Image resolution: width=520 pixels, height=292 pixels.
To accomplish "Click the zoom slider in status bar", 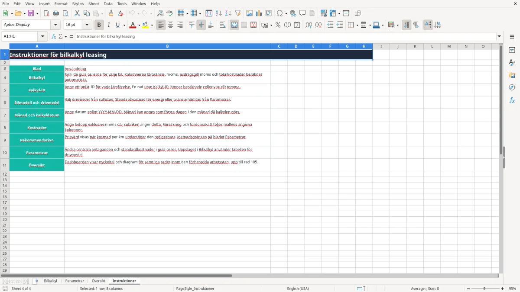I will pyautogui.click(x=484, y=289).
